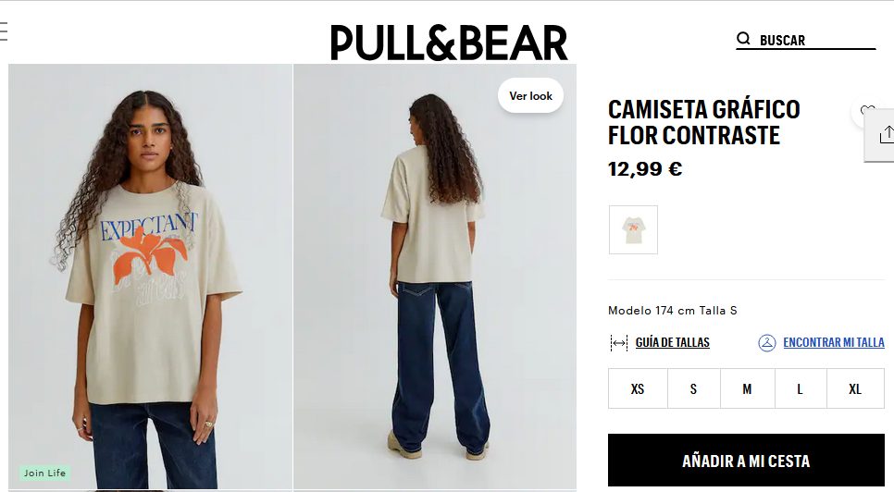Click the hanger find-my-size icon
Image resolution: width=894 pixels, height=492 pixels.
point(767,343)
